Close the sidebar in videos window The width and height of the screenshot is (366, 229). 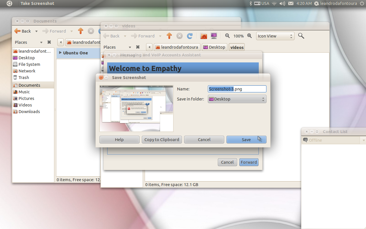(x=138, y=47)
